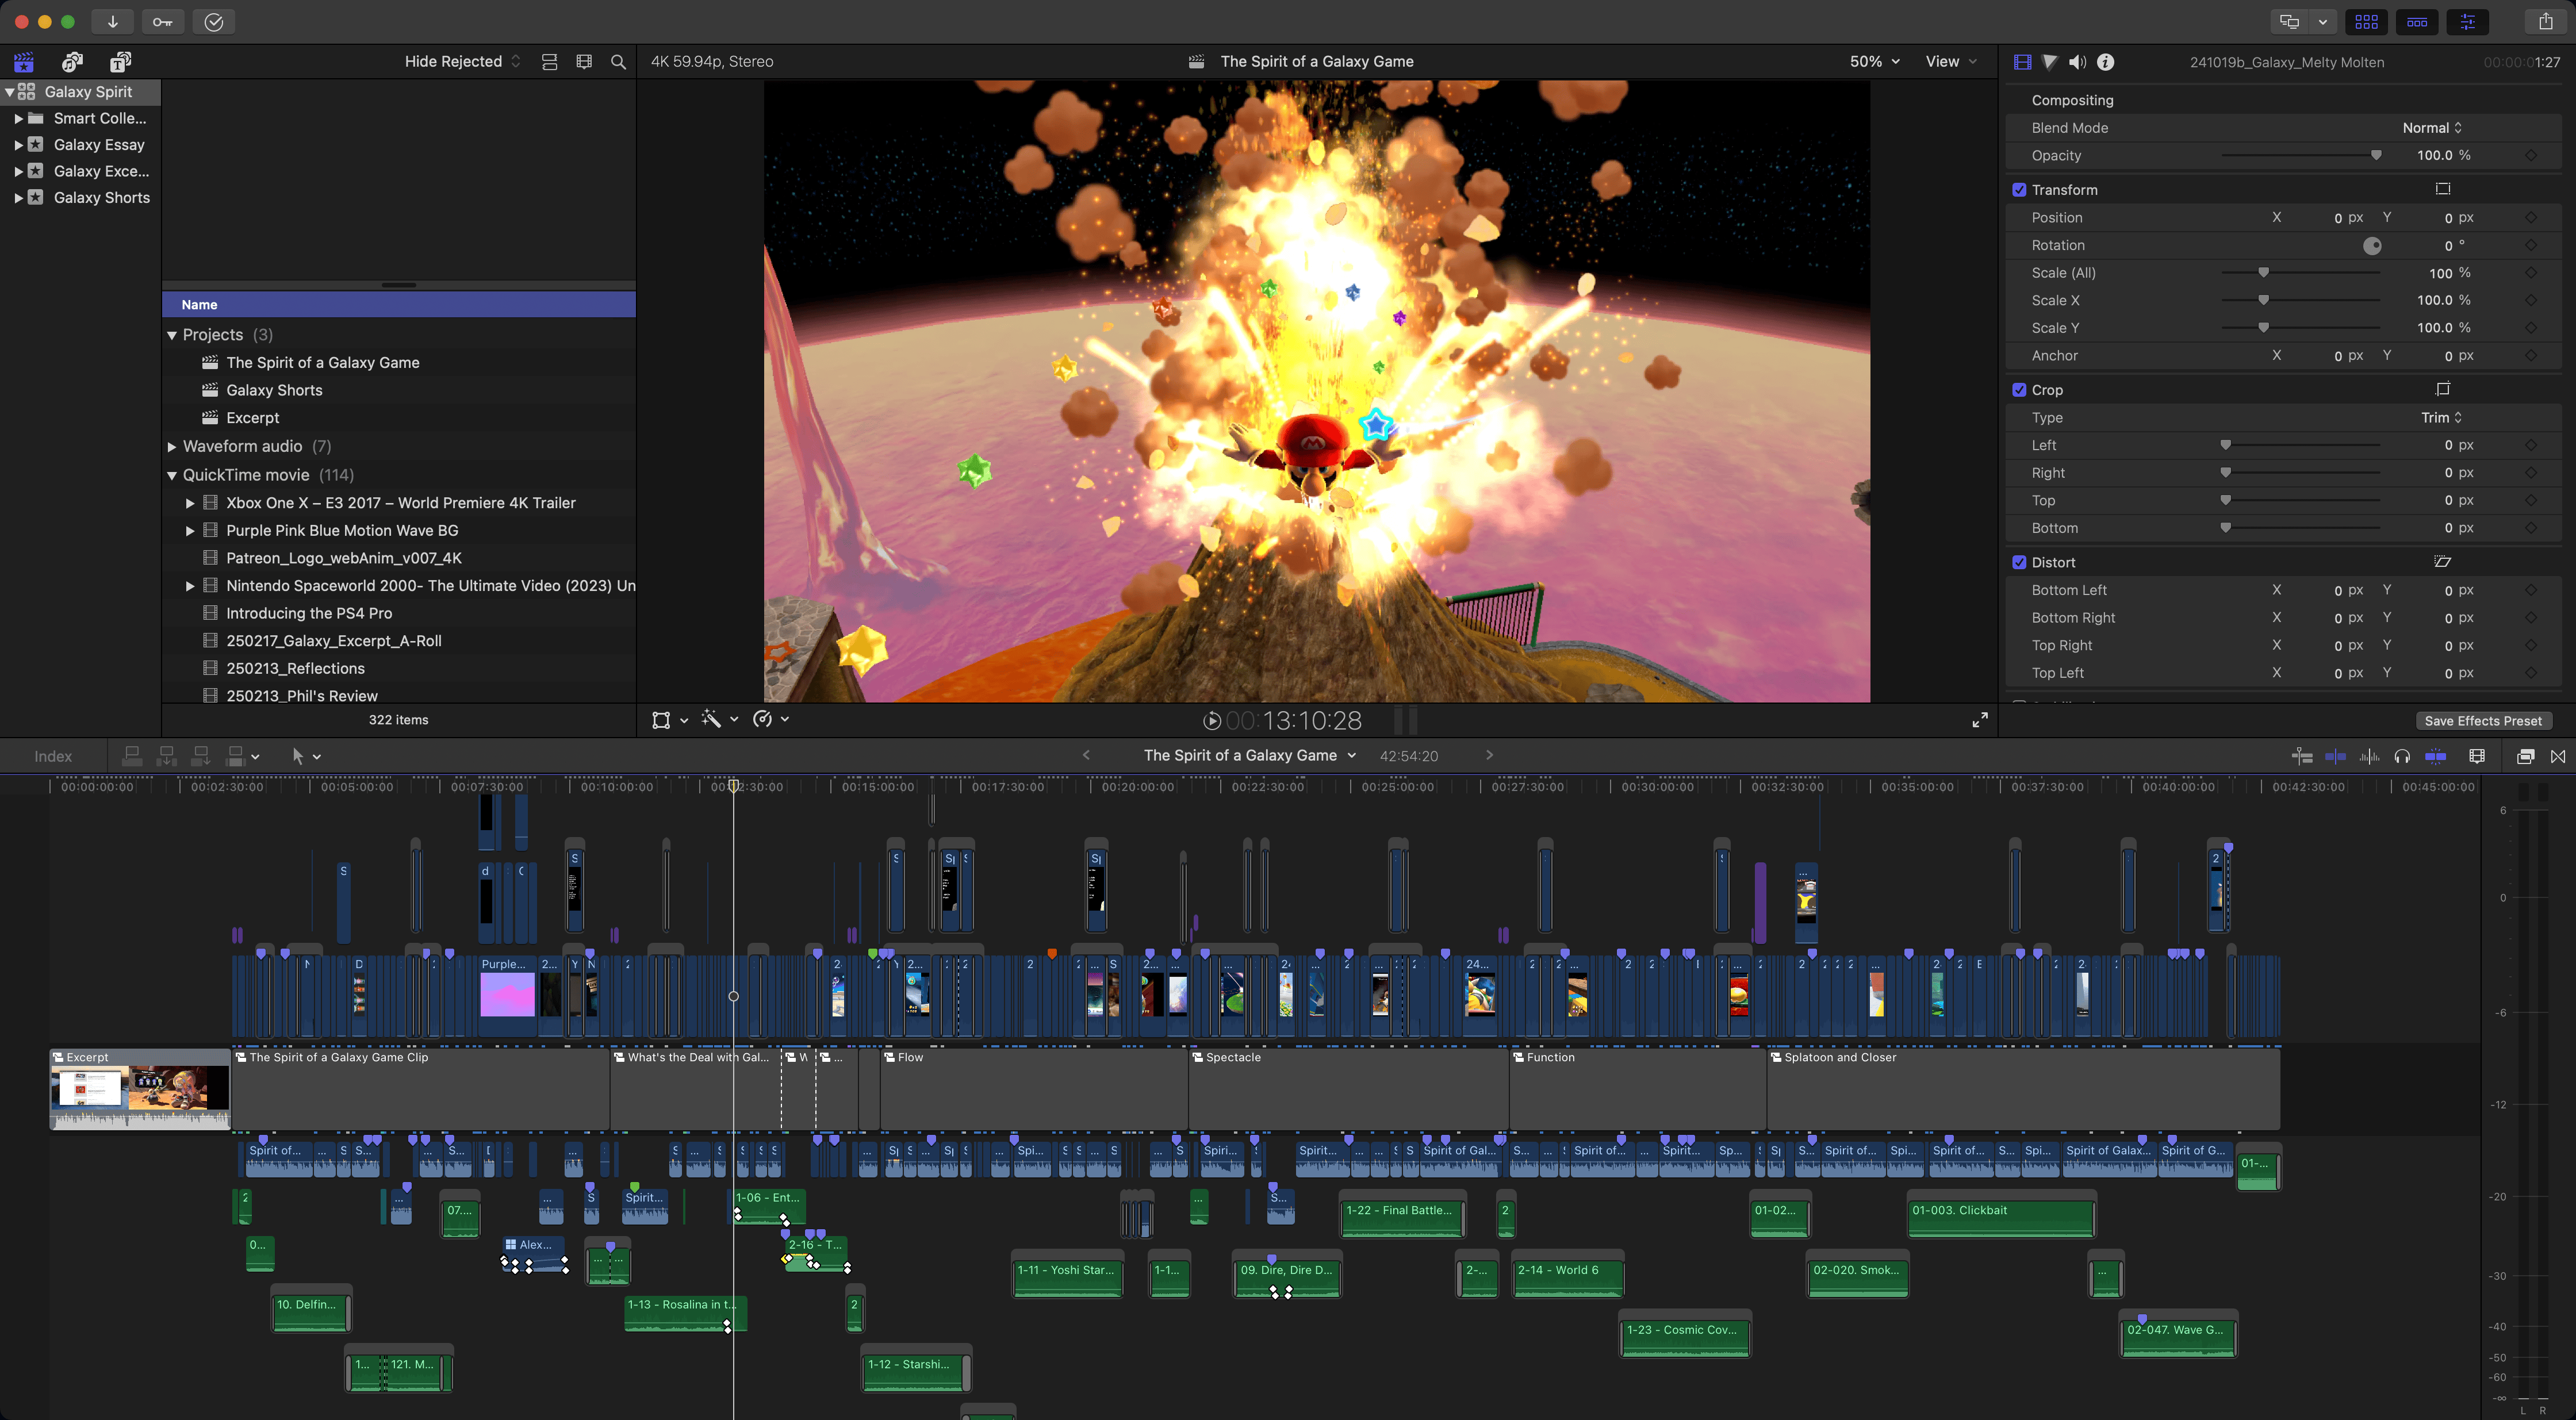Toggle snapping in the timeline toolbar
Image resolution: width=2576 pixels, height=1420 pixels.
point(2436,757)
